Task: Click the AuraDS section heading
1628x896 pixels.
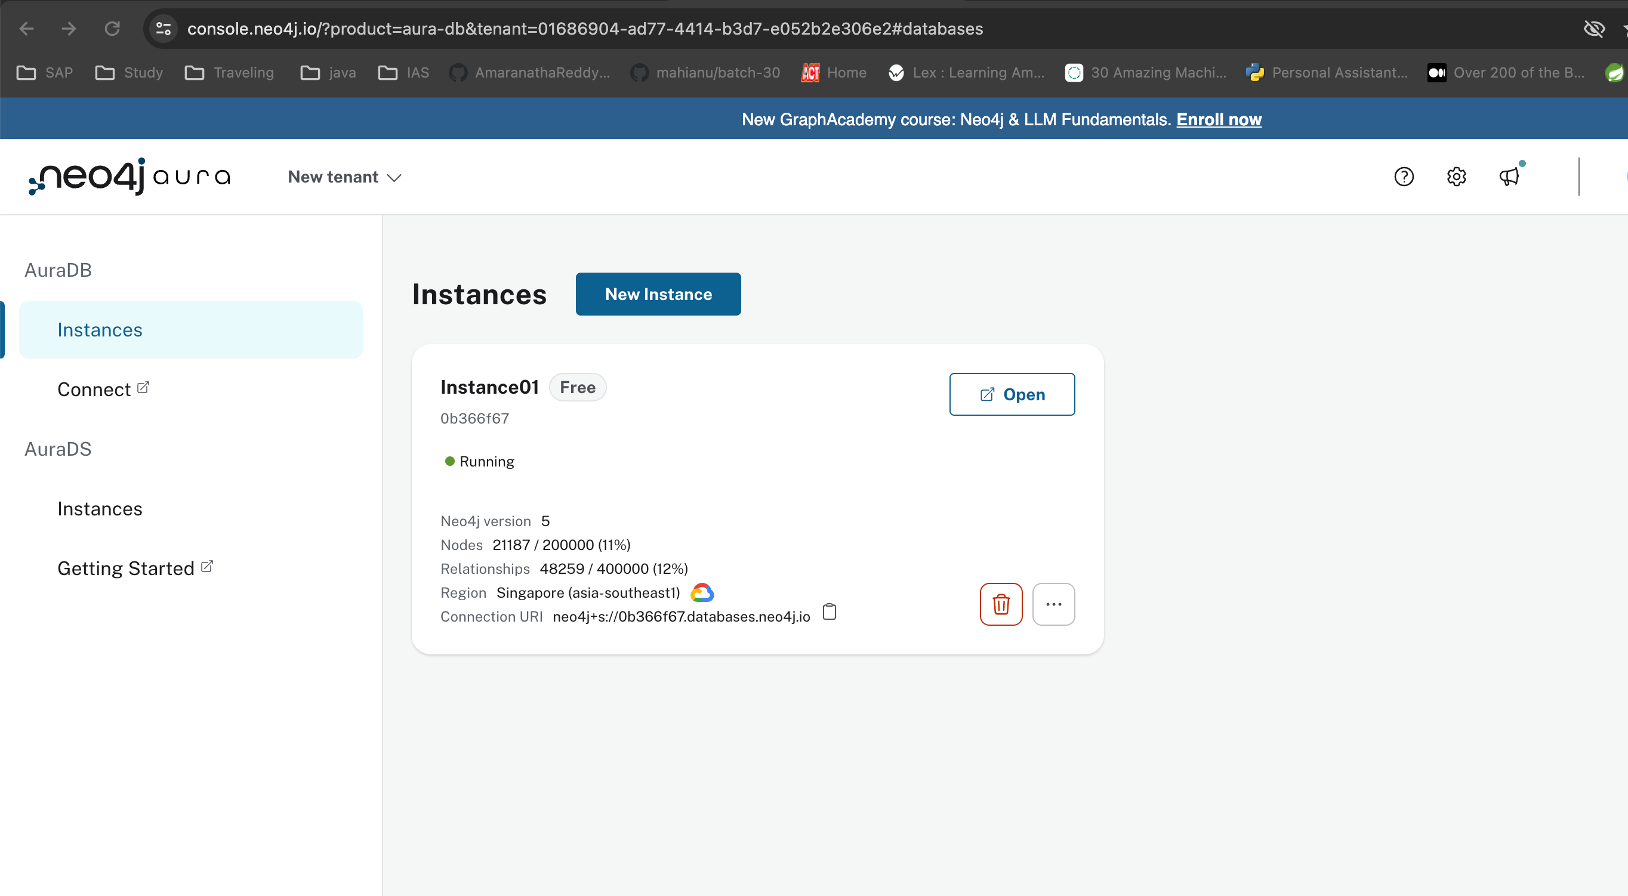Action: point(58,449)
